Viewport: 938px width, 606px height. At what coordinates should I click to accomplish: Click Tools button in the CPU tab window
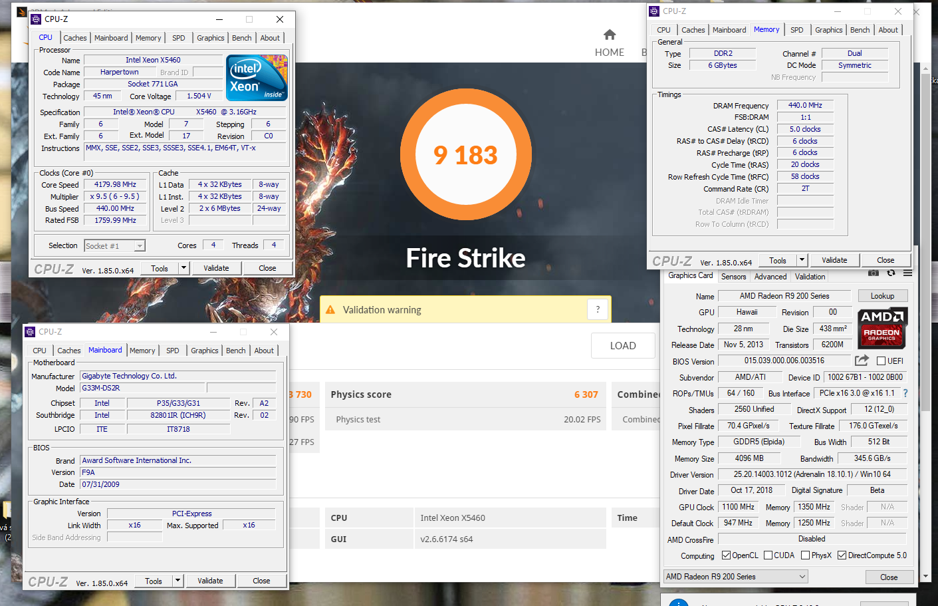[x=160, y=268]
